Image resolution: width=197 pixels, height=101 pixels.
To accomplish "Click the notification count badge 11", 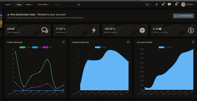I will point(177,3).
